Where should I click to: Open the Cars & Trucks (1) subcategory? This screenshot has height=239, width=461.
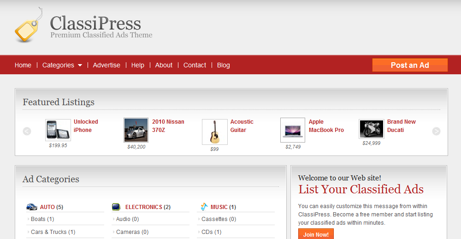click(x=53, y=232)
